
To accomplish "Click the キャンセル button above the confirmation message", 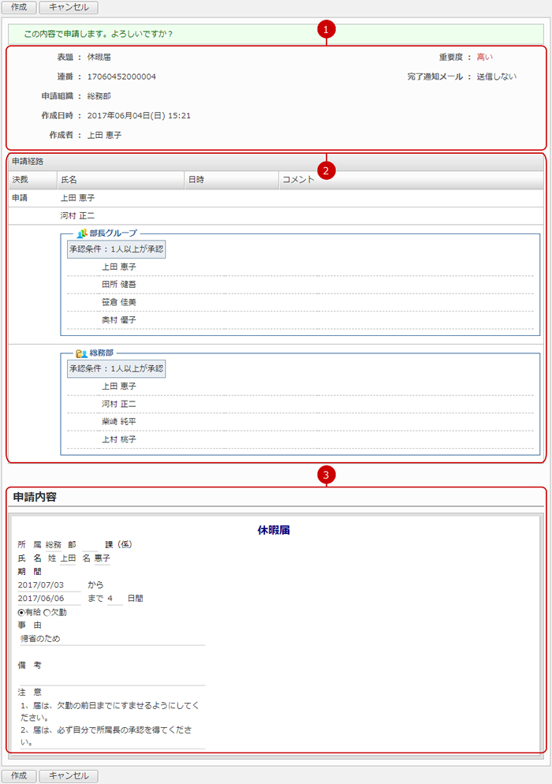I will pos(69,7).
